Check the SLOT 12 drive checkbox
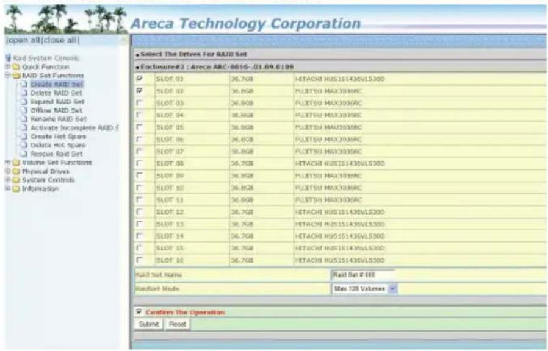Viewport: 548px width, 351px height. coord(140,212)
